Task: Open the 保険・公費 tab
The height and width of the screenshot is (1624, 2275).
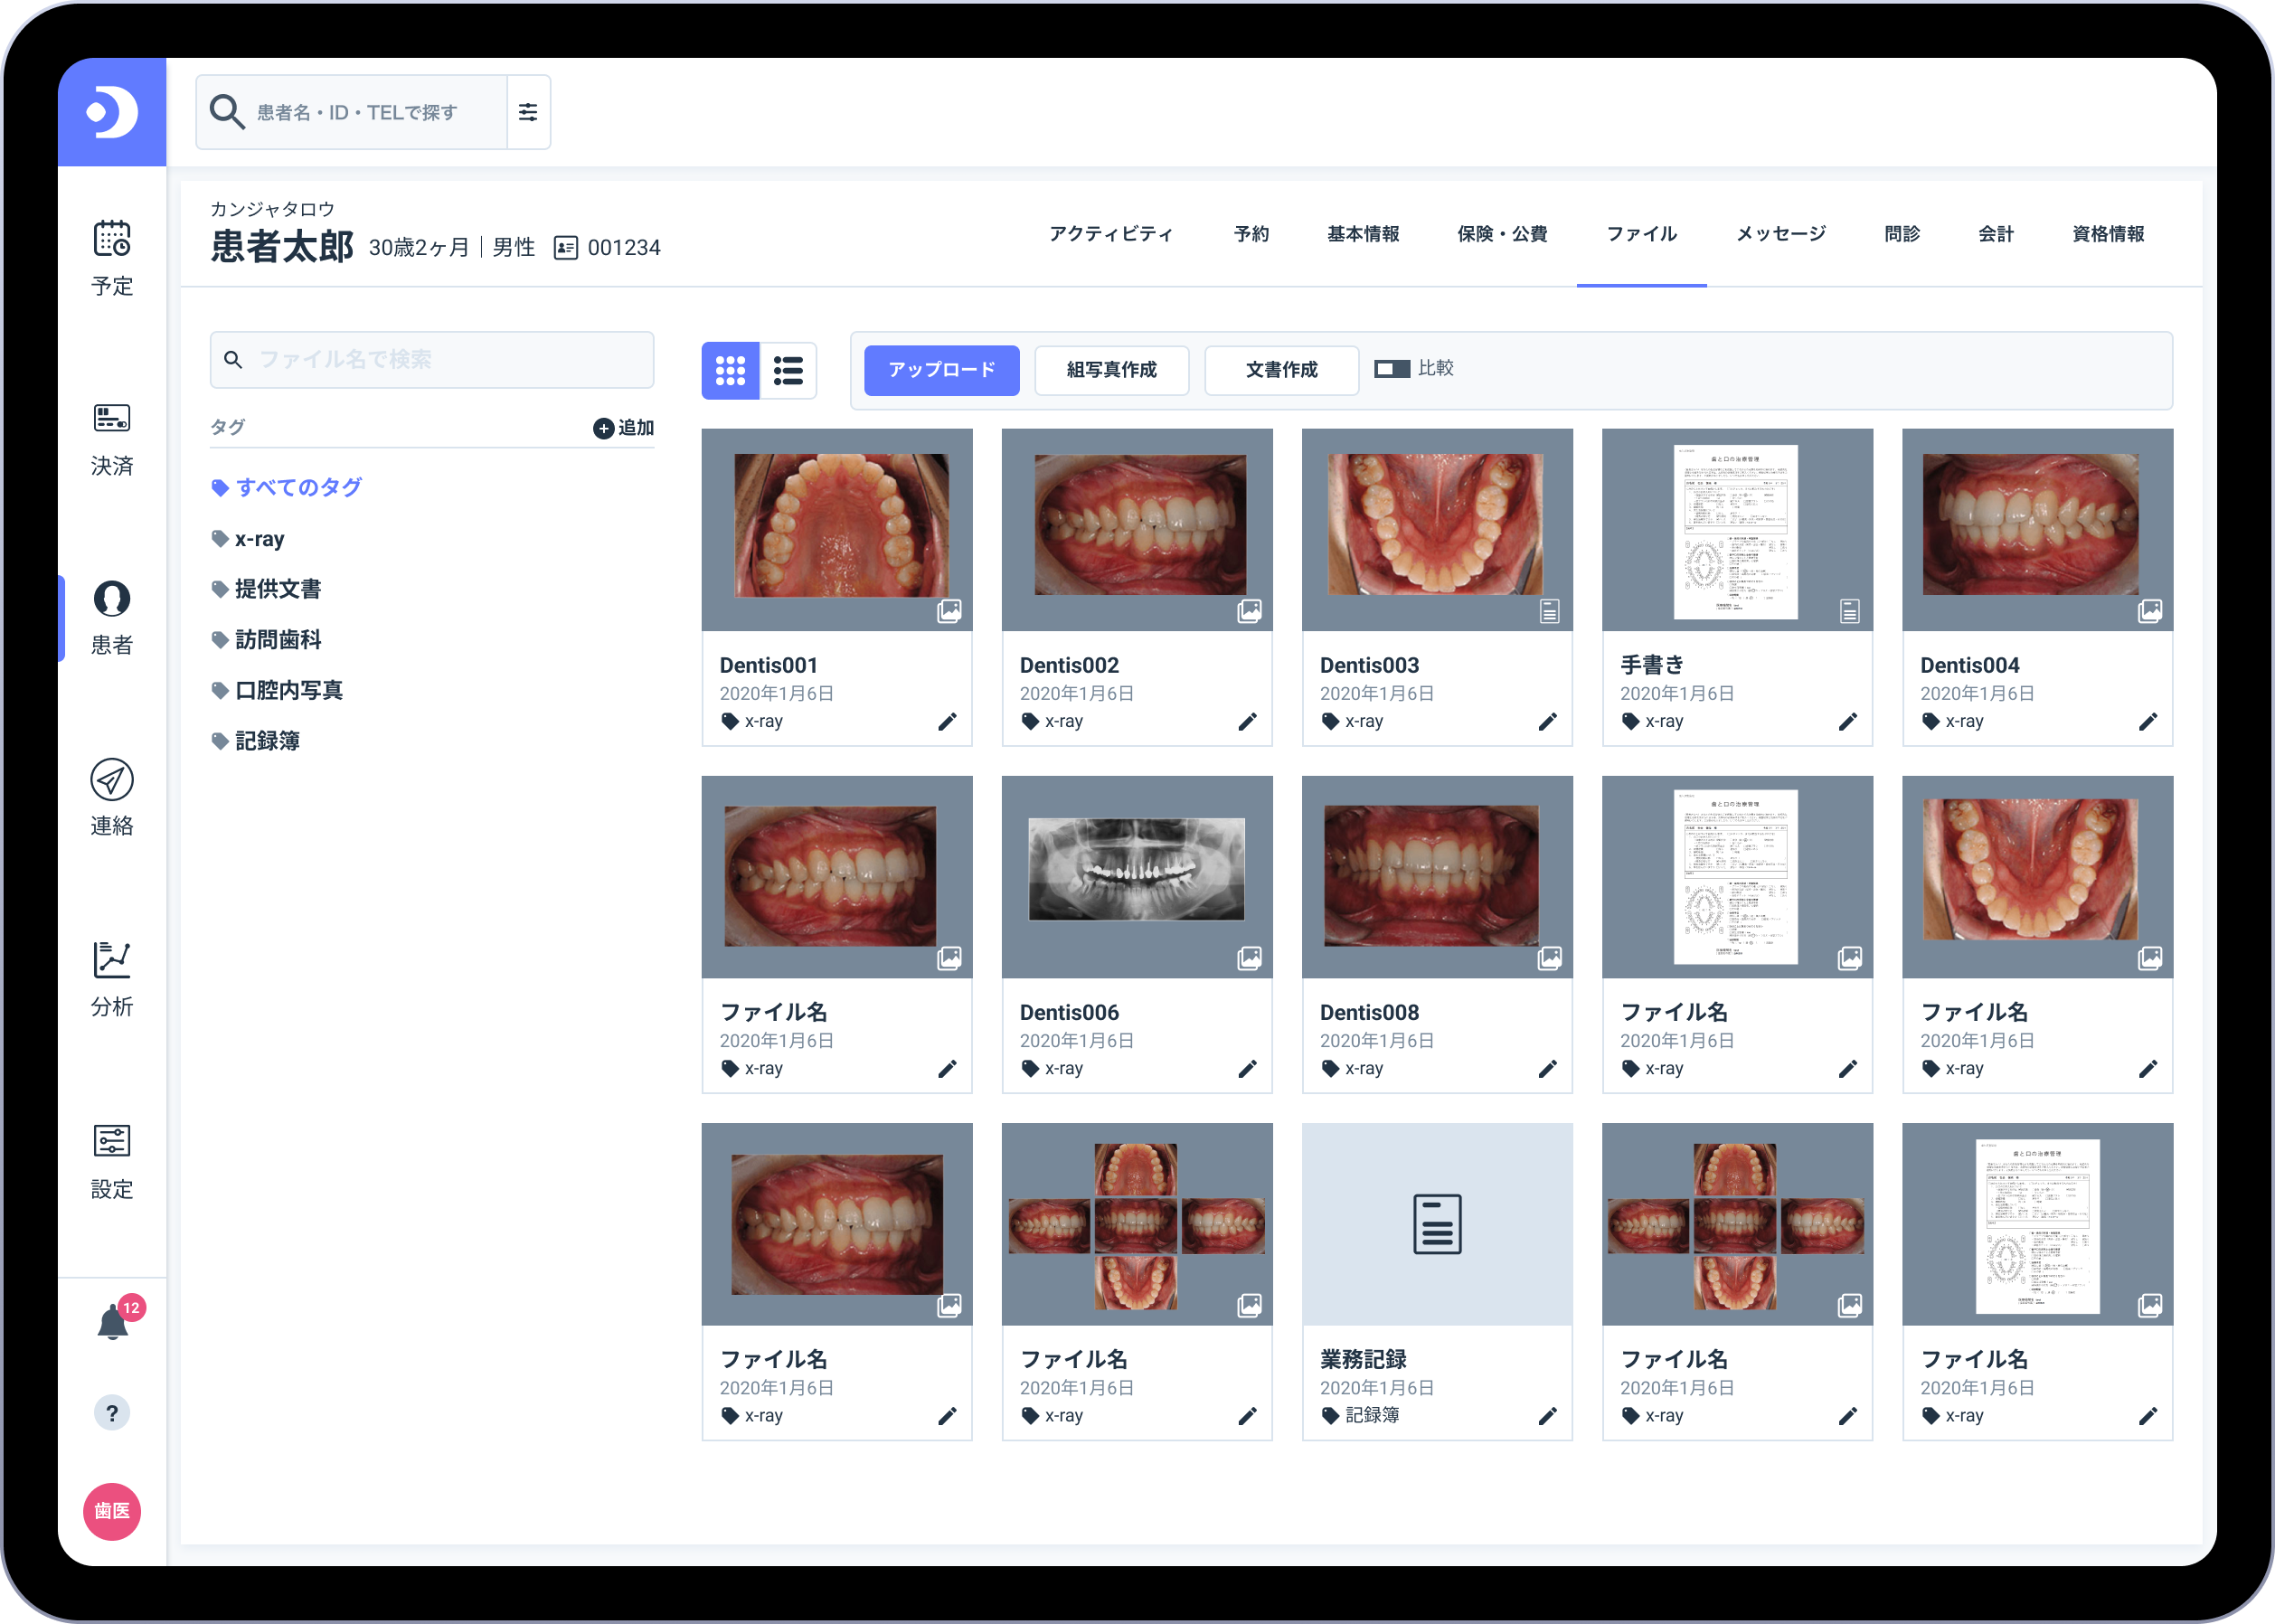Action: tap(1501, 234)
